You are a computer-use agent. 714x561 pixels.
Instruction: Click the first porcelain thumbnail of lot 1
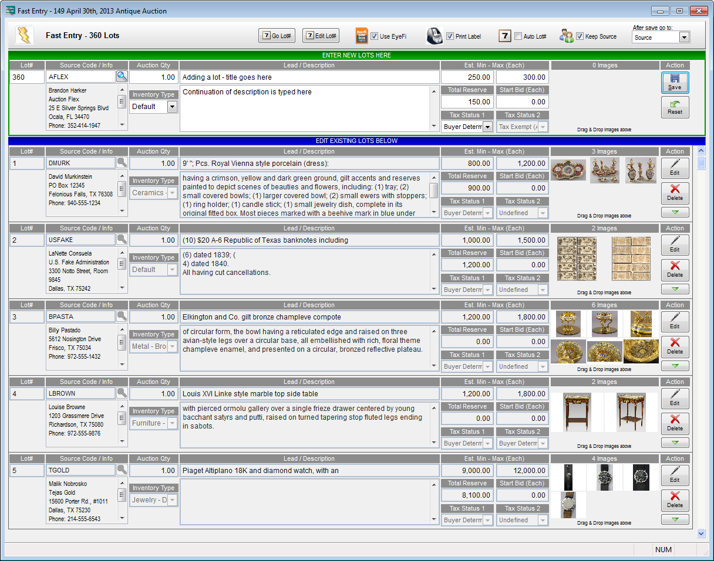(x=568, y=170)
